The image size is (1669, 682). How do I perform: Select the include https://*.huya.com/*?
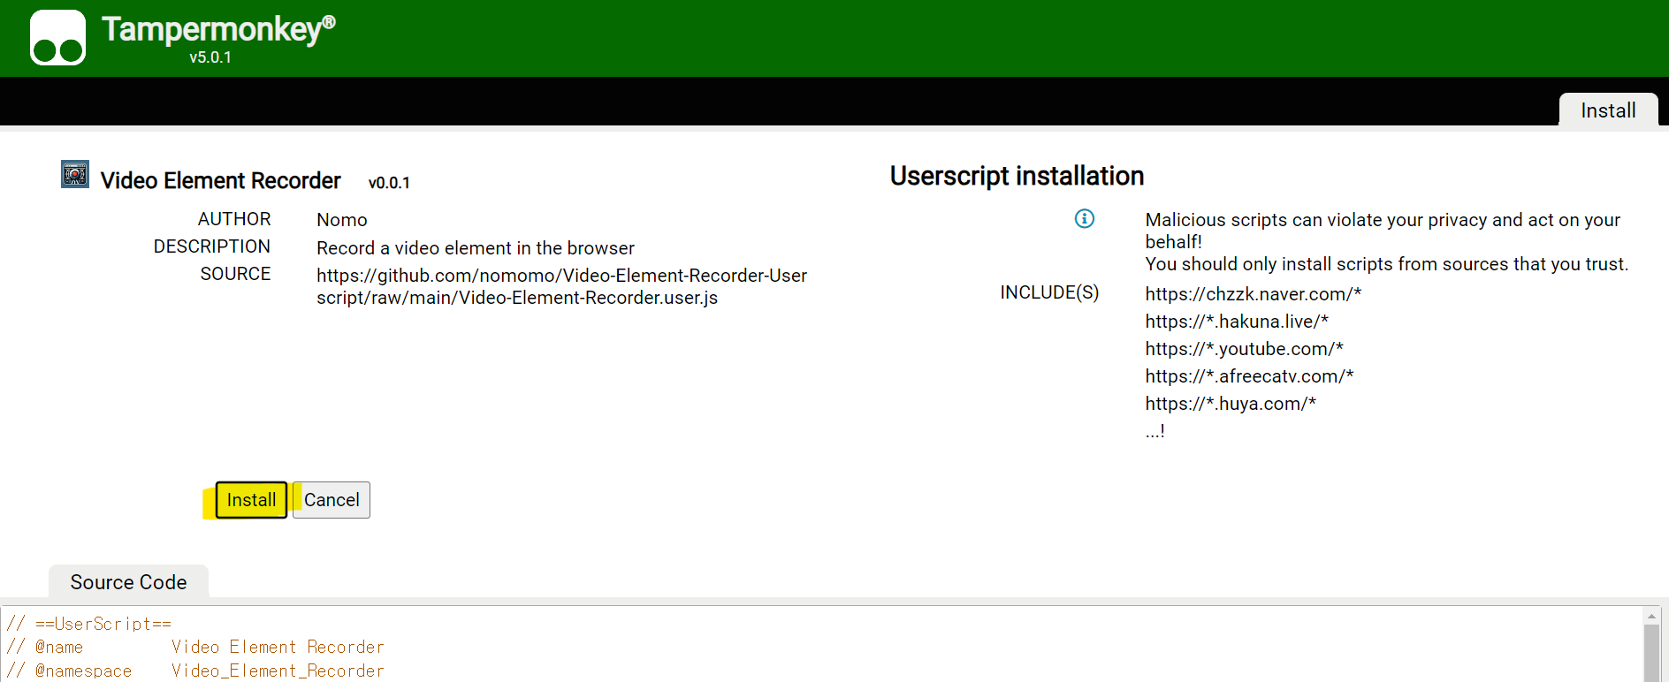click(x=1231, y=404)
